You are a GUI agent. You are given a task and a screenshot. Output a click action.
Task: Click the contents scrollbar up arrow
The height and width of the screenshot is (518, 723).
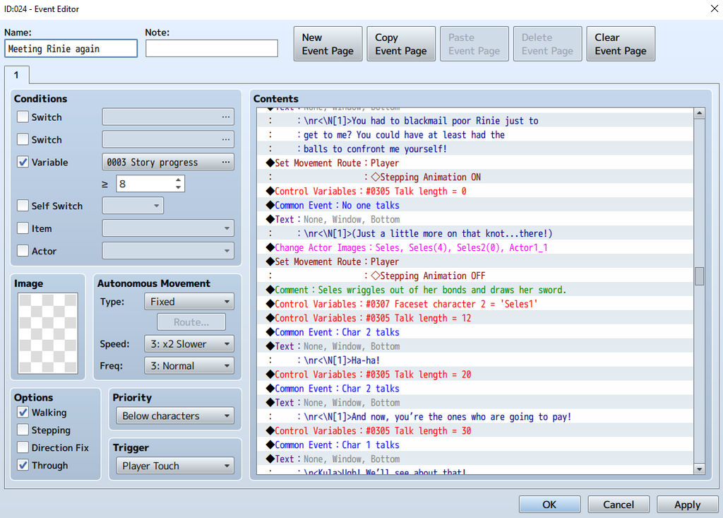tap(699, 113)
